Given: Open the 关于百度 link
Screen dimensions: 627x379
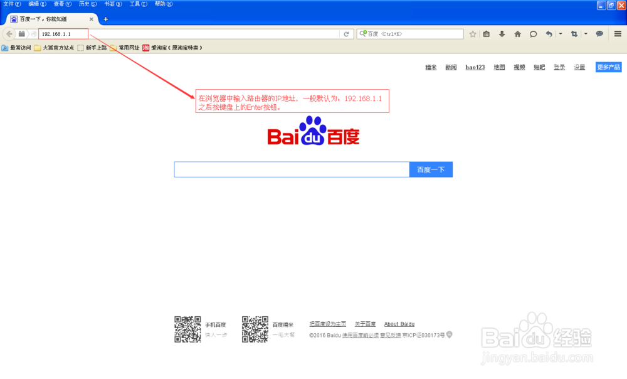Looking at the screenshot, I should pyautogui.click(x=365, y=324).
